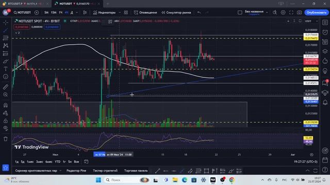330x185 pixels.
Task: Open chart settings gear in top bar
Action: [x=283, y=12]
